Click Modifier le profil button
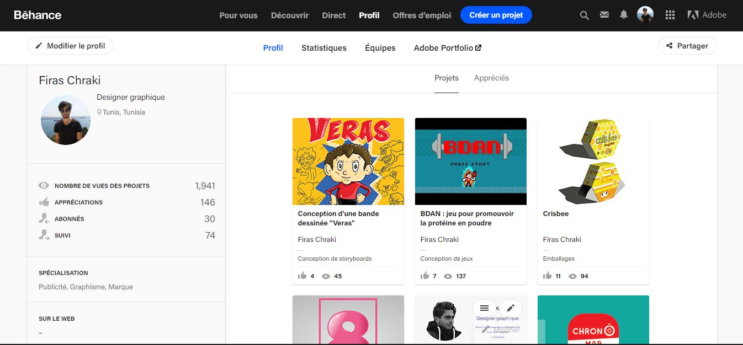 [x=71, y=46]
